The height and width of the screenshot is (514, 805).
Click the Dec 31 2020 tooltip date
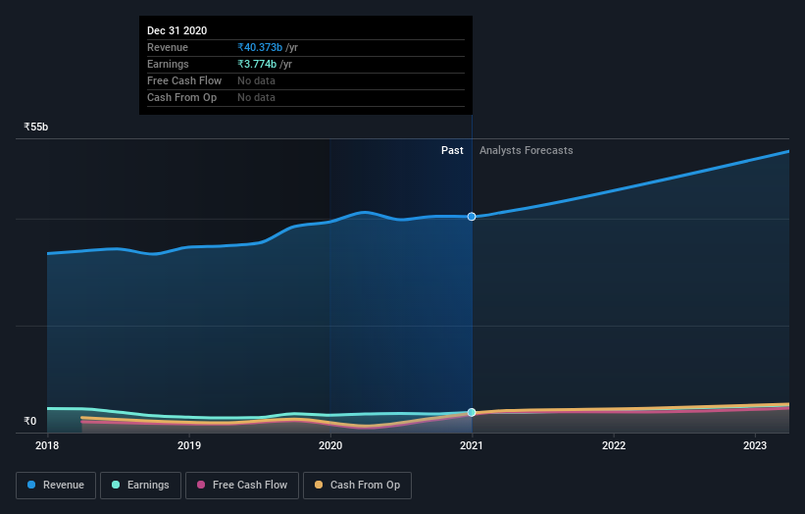coord(177,30)
